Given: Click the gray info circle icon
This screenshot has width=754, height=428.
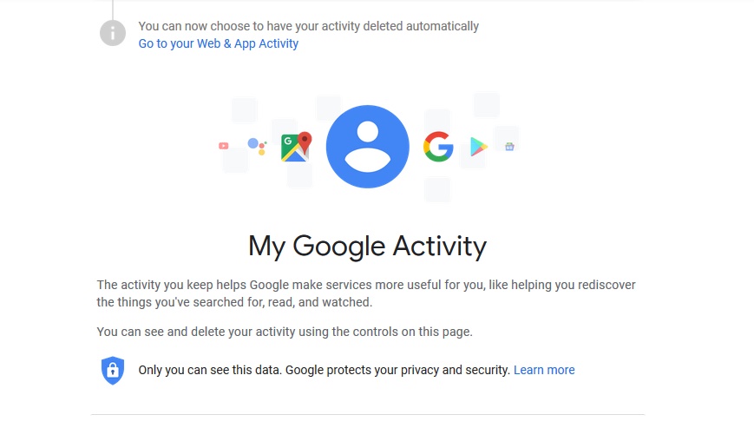Looking at the screenshot, I should pos(113,34).
